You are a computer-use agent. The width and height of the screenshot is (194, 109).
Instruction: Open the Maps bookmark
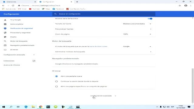[x=46, y=9]
